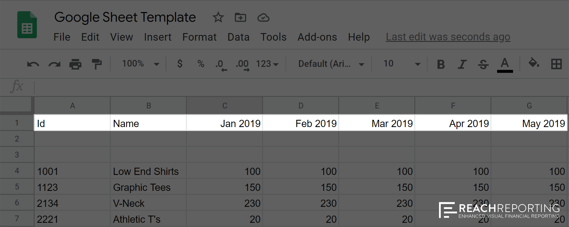Open the Format menu
Image resolution: width=569 pixels, height=227 pixels.
pyautogui.click(x=199, y=37)
